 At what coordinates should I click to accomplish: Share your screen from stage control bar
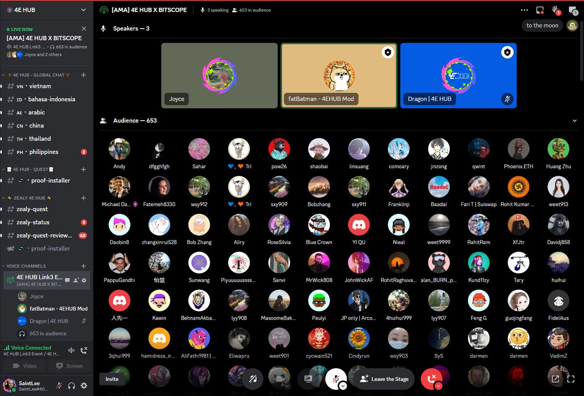(308, 379)
